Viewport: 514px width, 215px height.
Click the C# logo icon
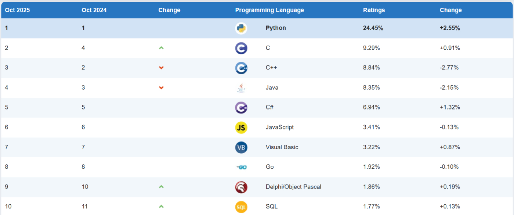click(x=241, y=108)
